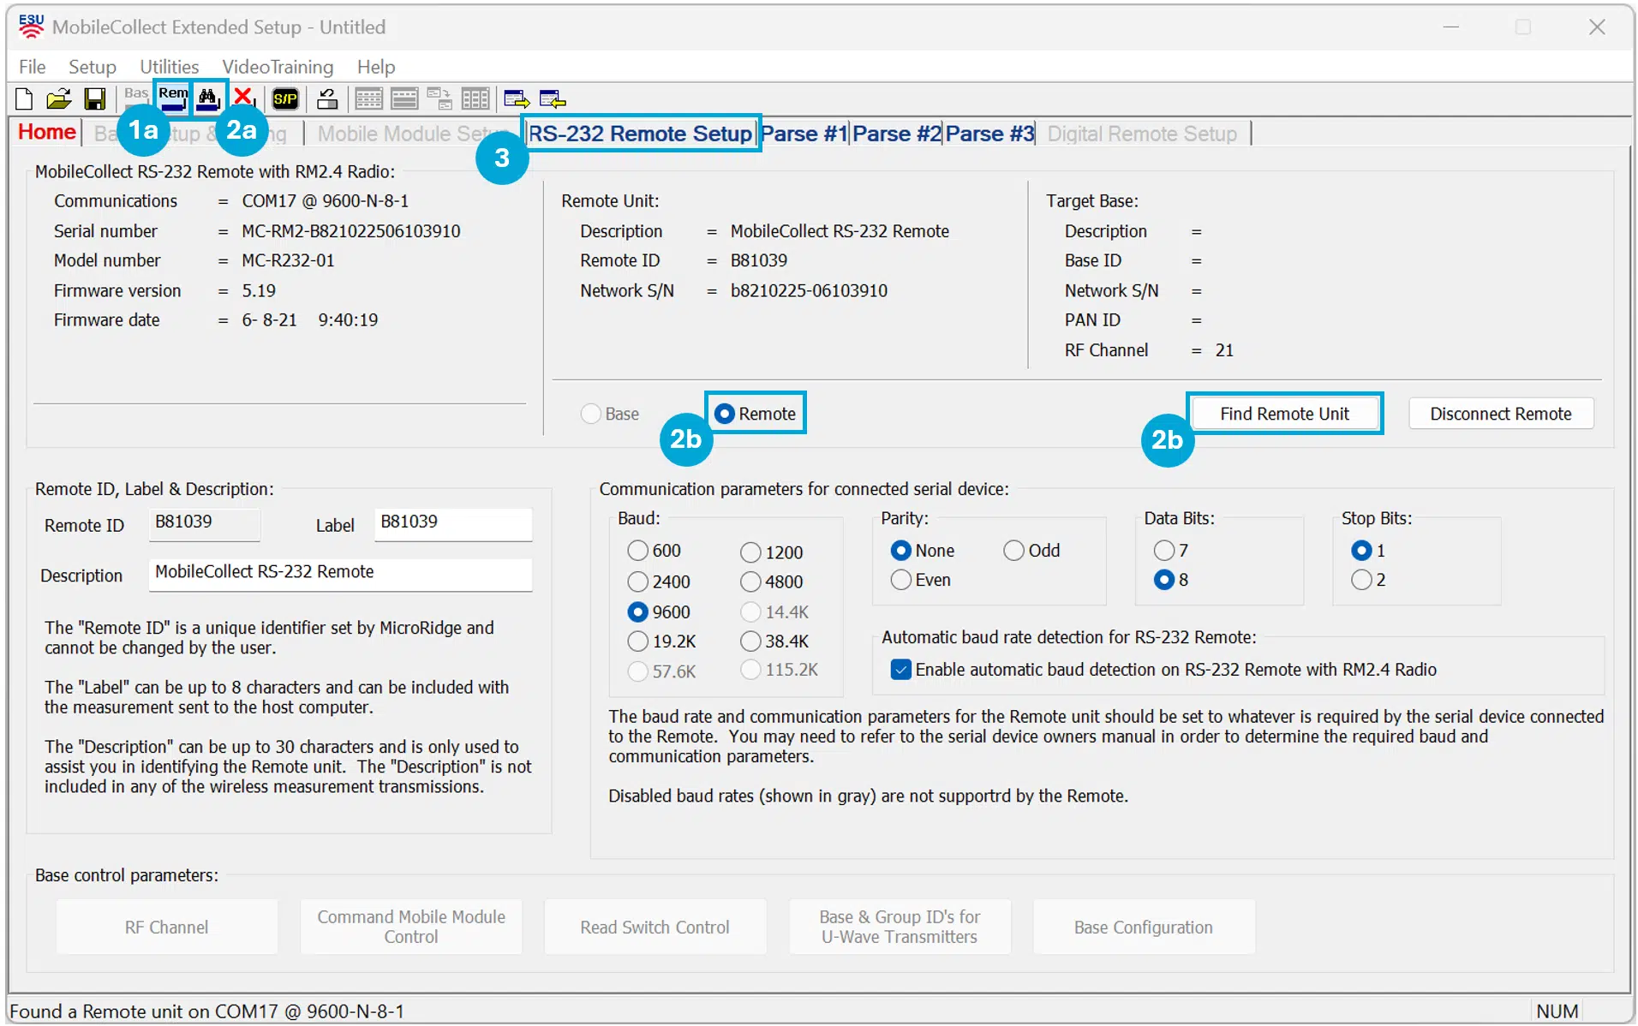Image resolution: width=1638 pixels, height=1026 pixels.
Task: Click the second list layout toolbar icon
Action: pyautogui.click(x=404, y=99)
